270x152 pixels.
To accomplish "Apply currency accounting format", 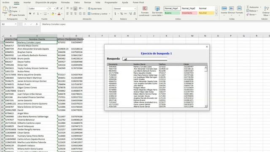I will pyautogui.click(x=115, y=14).
